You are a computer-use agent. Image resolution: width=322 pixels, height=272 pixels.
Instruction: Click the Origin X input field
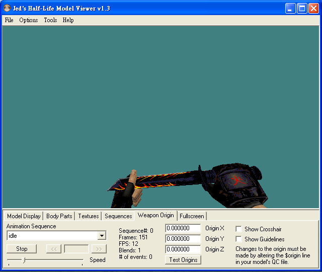tap(183, 228)
